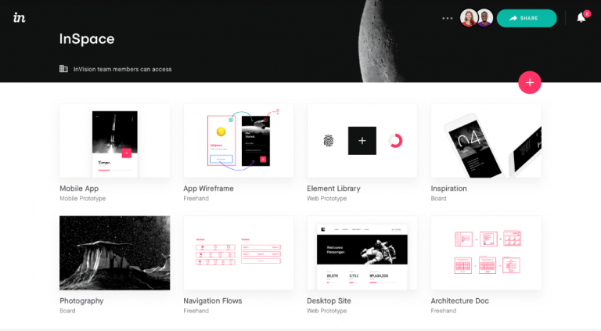Click the pink plus create button
Image resolution: width=601 pixels, height=331 pixels.
click(x=530, y=82)
